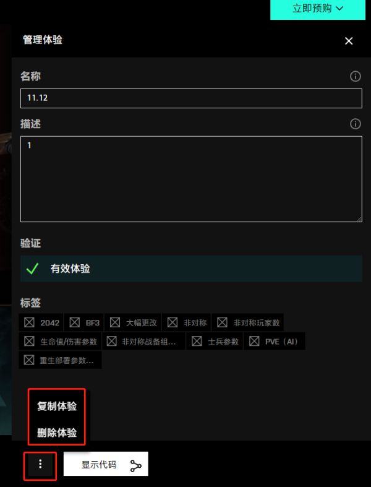The height and width of the screenshot is (487, 371).
Task: Toggle the 生命值/伤害参数 tag
Action: [29, 341]
